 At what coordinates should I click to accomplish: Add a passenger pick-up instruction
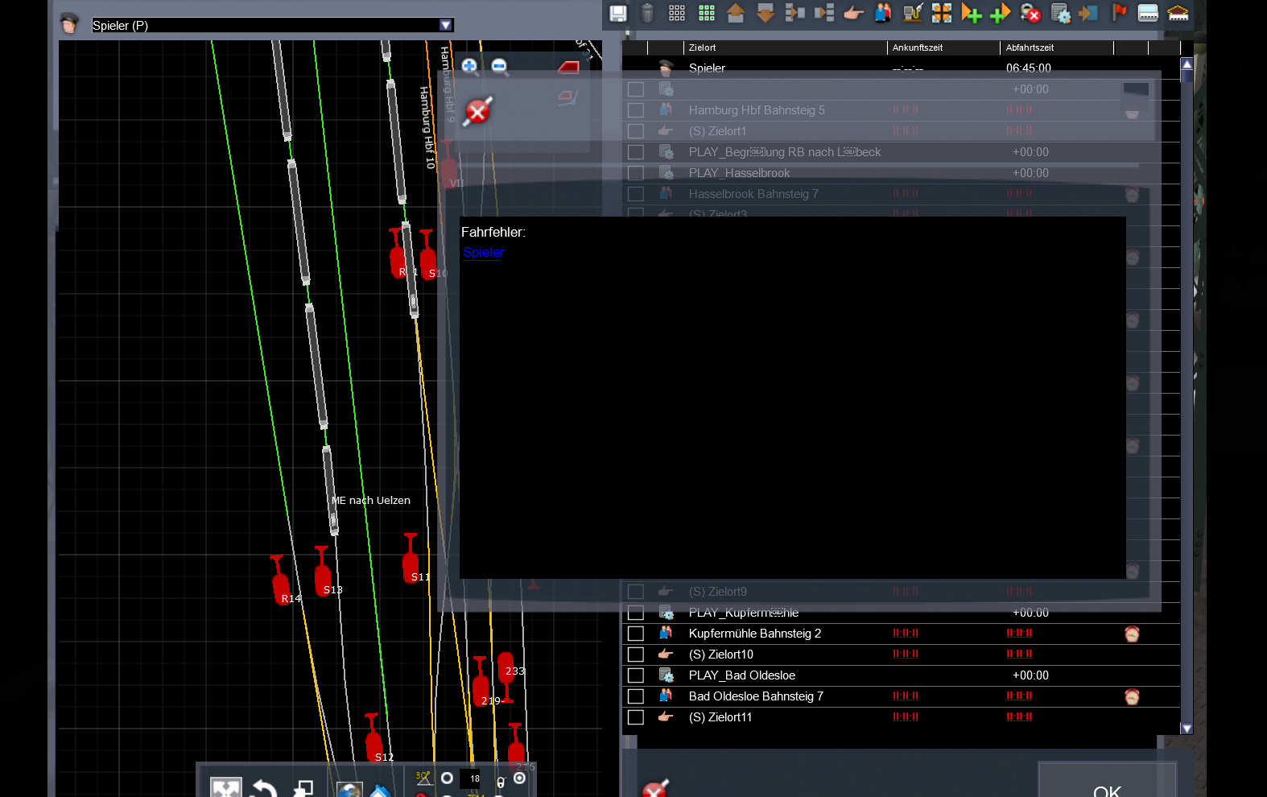(x=883, y=13)
